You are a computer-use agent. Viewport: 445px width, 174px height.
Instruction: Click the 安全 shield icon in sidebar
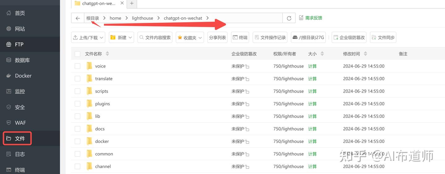9,107
